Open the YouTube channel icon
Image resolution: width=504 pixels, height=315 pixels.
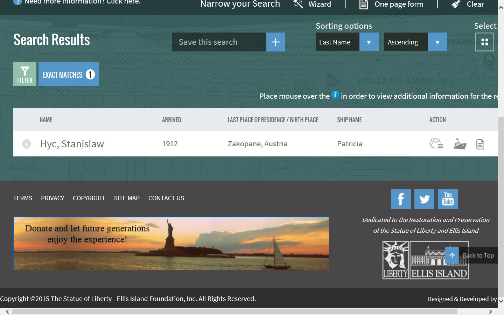point(448,199)
